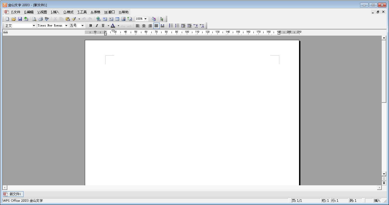Open print preview from toolbar

tap(34, 19)
